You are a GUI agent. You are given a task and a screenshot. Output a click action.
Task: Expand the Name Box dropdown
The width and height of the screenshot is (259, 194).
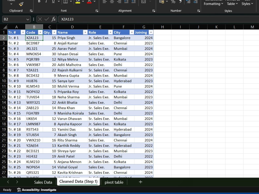[28, 19]
